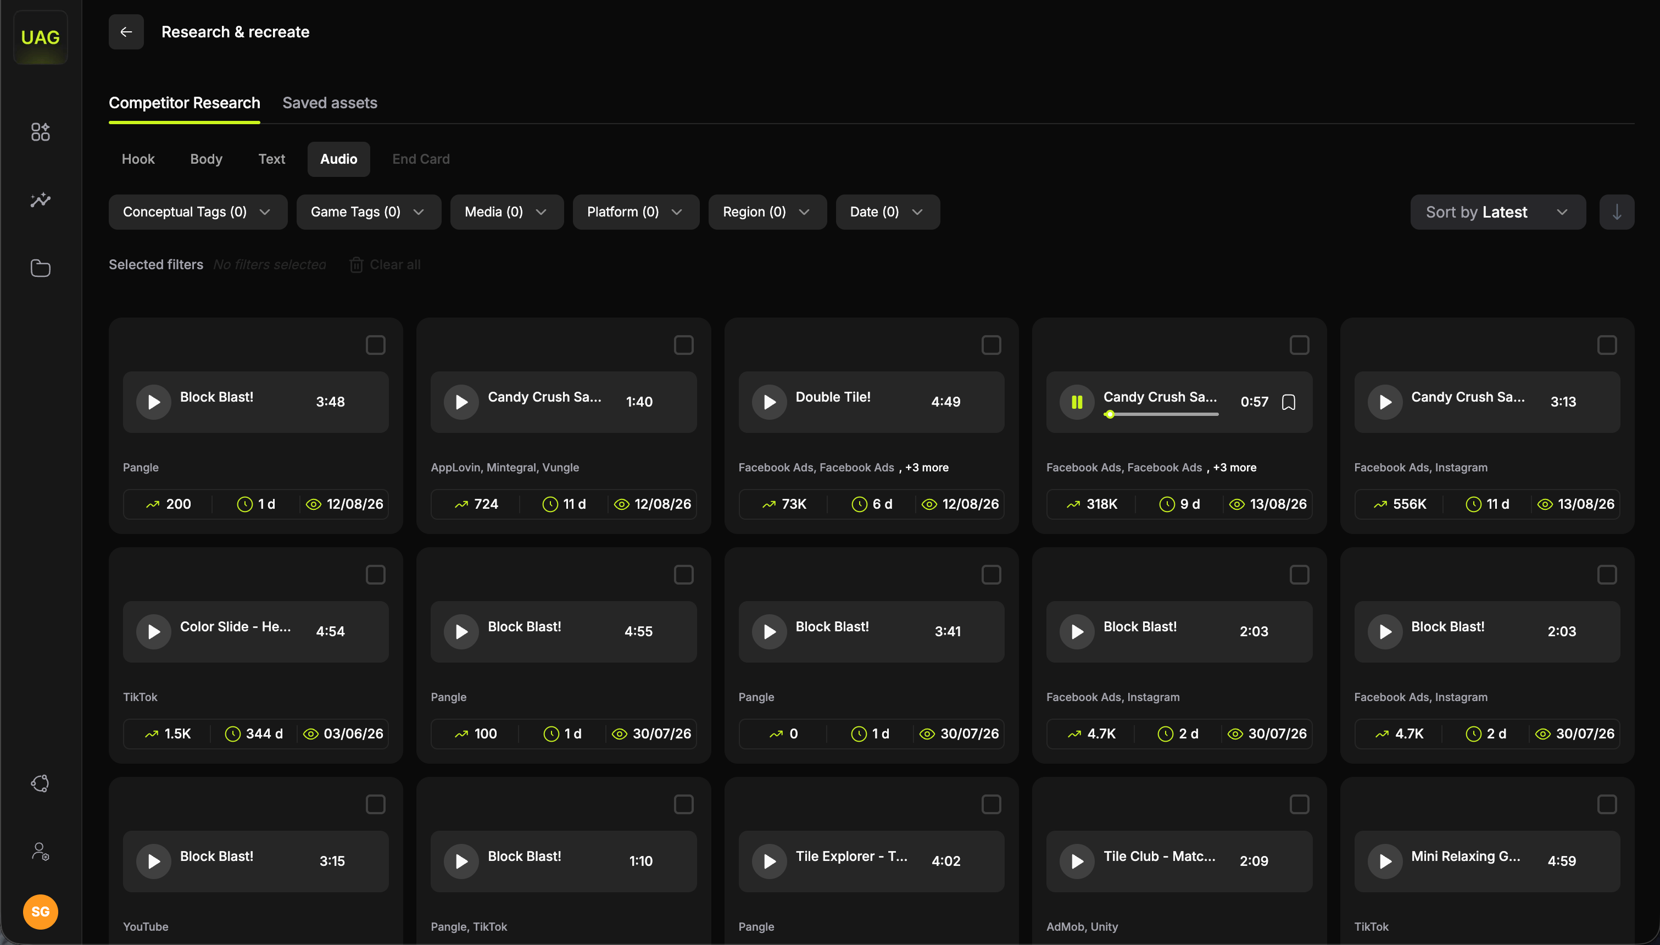Screen dimensions: 1660x945
Task: Play the Block Blast! 1:10 audio
Action: coord(461,862)
